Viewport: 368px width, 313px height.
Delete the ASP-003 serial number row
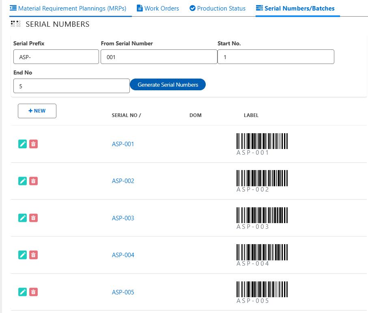[34, 218]
